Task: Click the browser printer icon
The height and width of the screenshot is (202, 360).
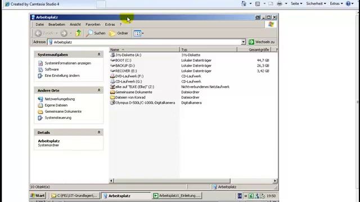Action: pos(280,4)
